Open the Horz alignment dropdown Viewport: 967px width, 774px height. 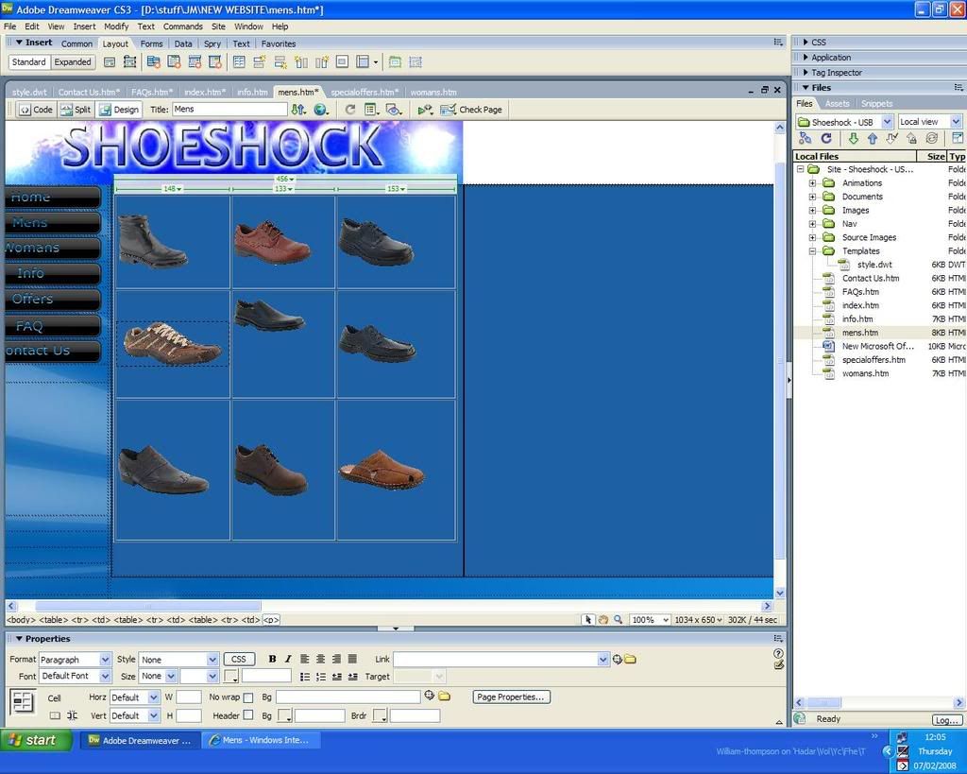(x=154, y=697)
